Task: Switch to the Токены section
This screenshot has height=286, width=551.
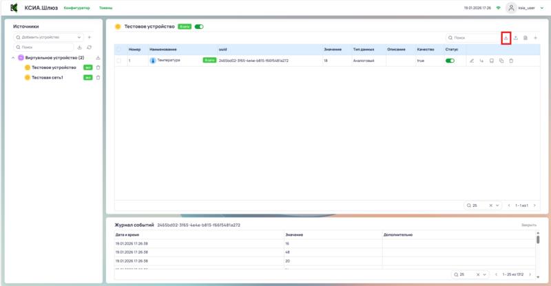Action: pos(106,8)
